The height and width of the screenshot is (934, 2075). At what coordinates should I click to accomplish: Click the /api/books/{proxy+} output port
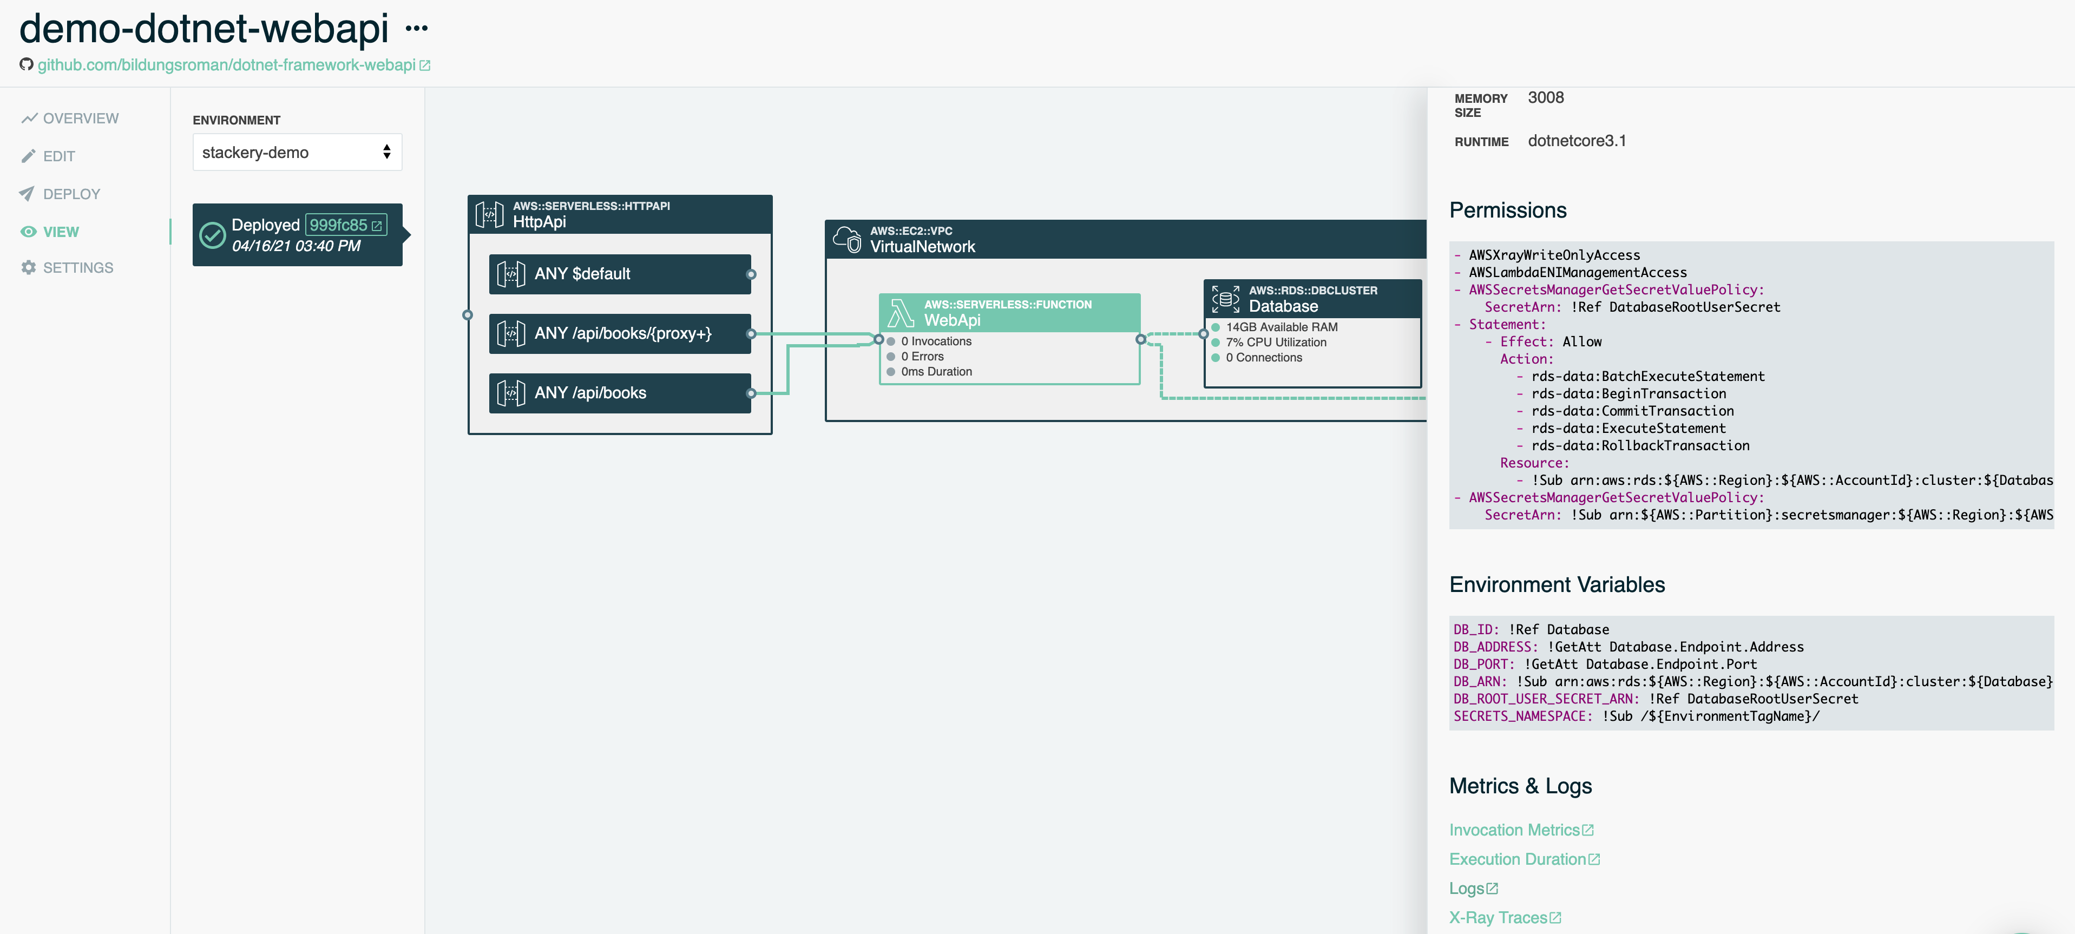click(751, 334)
